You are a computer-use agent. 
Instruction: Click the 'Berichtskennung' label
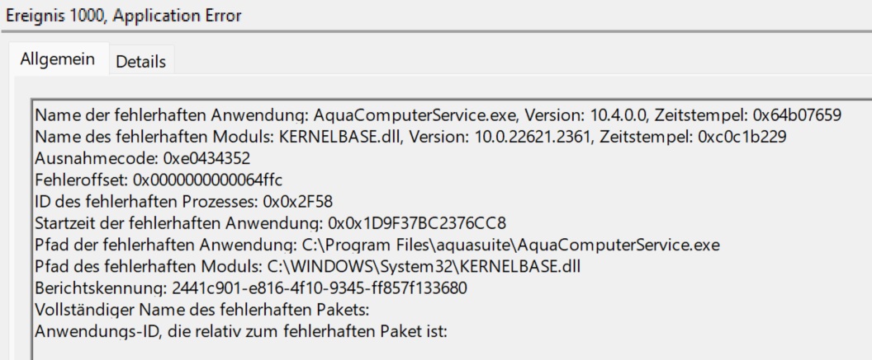pos(89,288)
